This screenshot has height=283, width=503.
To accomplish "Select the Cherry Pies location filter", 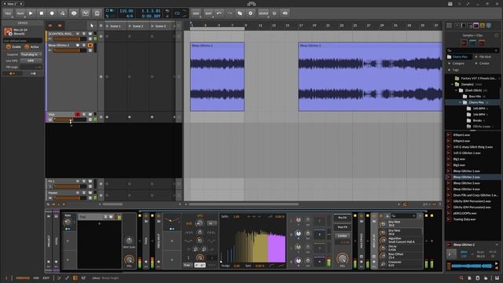I will pos(459,57).
